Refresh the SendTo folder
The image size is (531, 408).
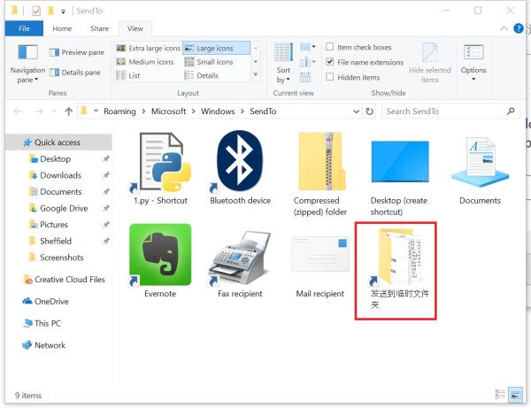pyautogui.click(x=369, y=112)
